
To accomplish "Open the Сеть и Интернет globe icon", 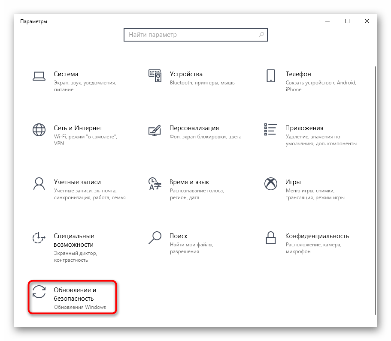I will click(39, 130).
